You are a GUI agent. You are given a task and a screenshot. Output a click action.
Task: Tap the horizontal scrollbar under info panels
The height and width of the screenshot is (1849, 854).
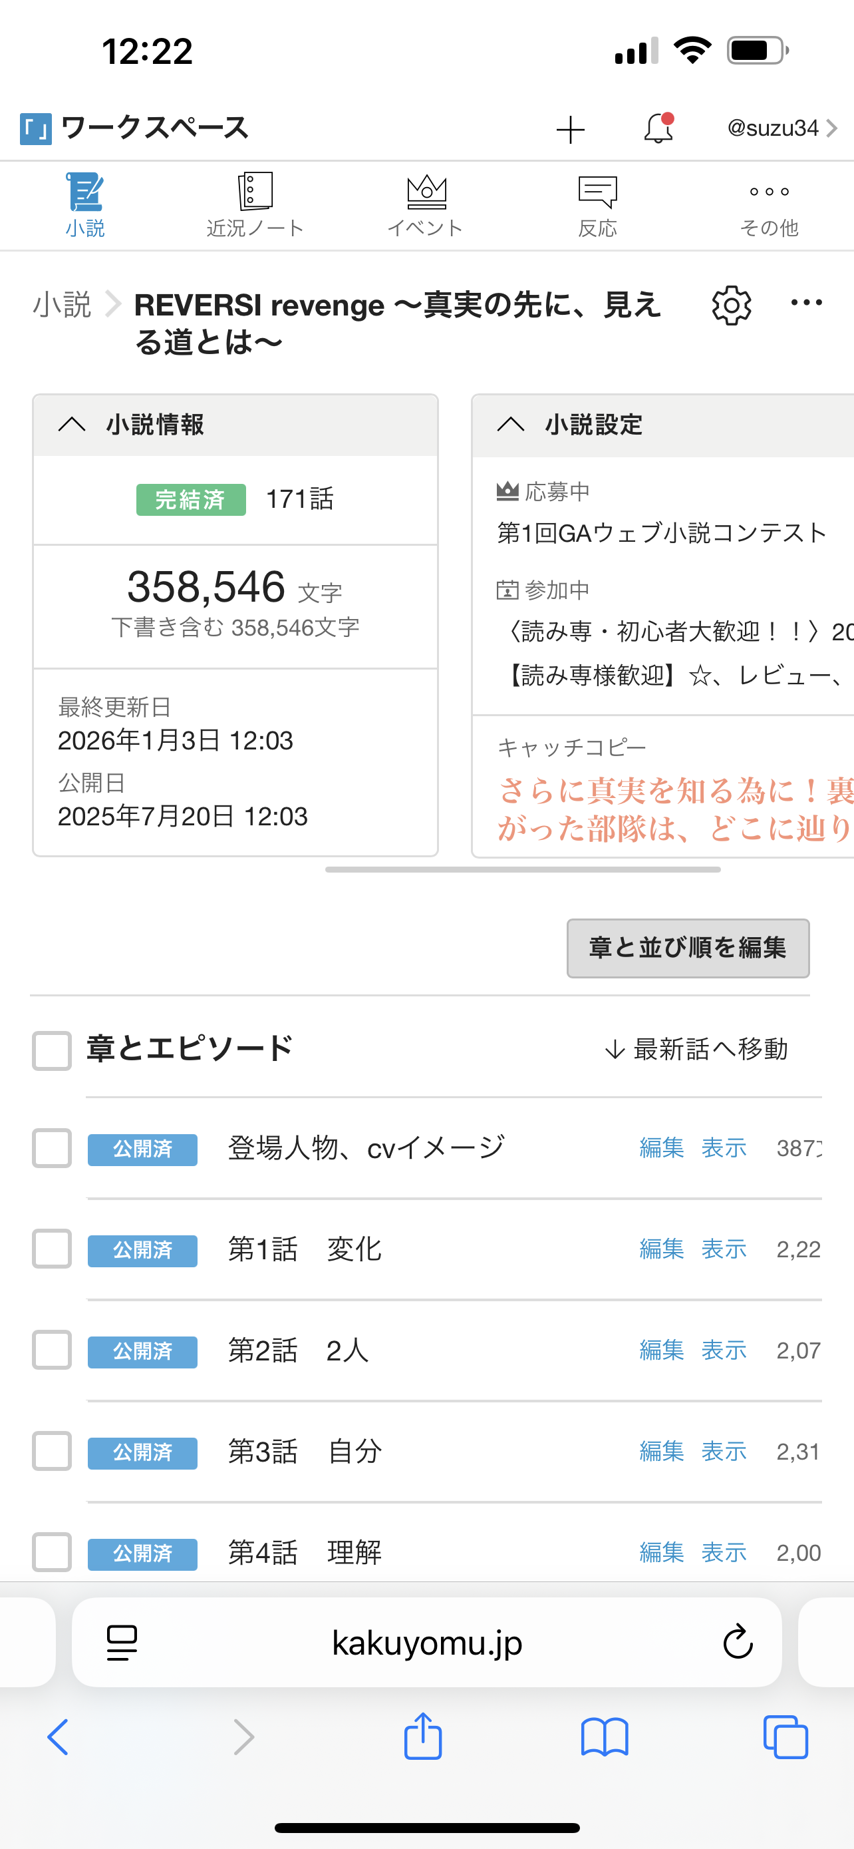coord(523,869)
